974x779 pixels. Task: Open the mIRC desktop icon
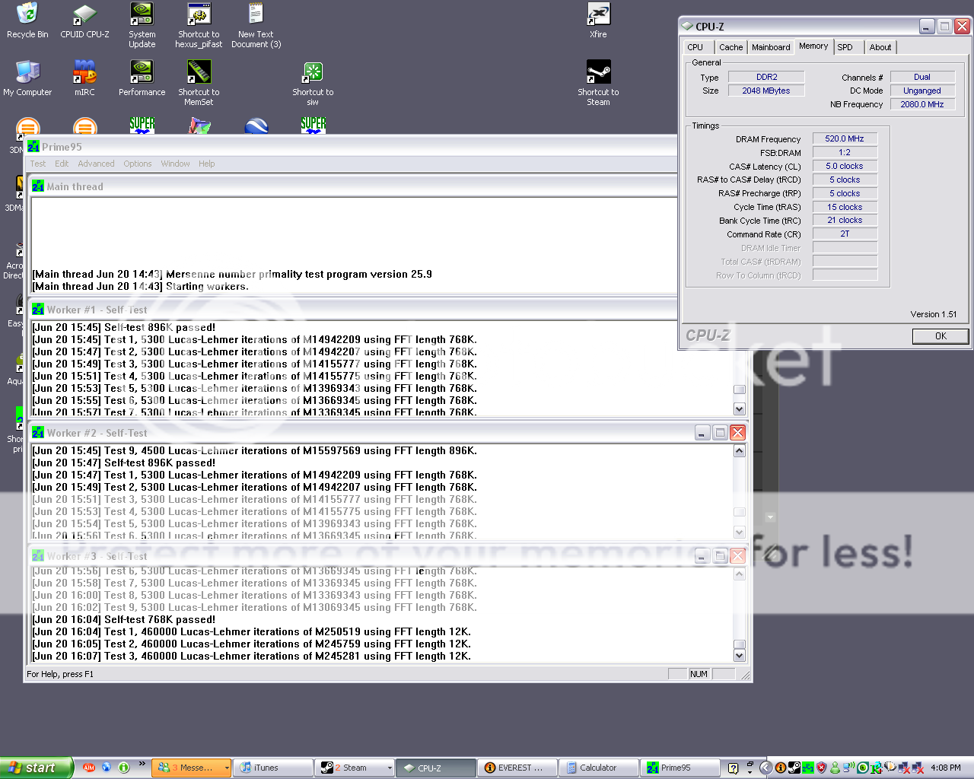pos(84,72)
